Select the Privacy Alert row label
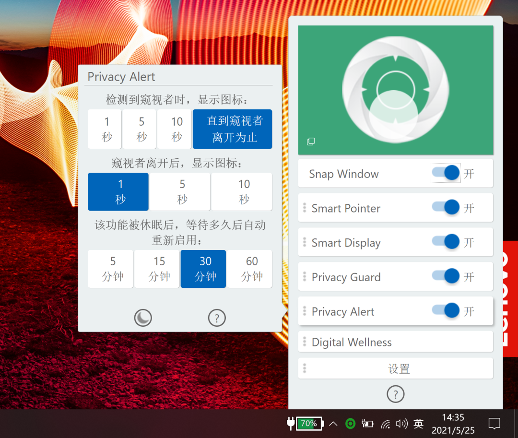 click(x=342, y=312)
